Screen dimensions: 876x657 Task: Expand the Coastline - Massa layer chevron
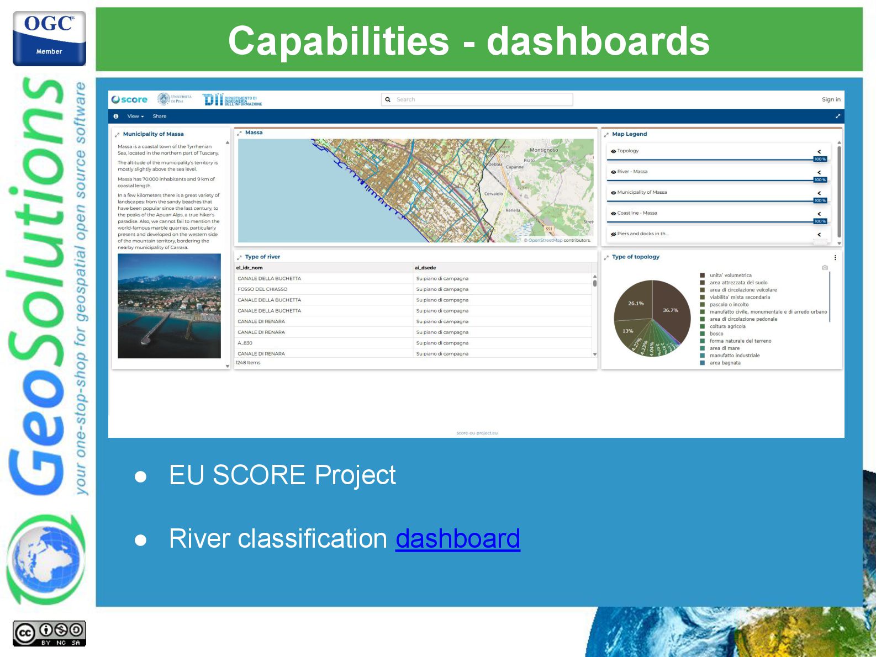819,214
